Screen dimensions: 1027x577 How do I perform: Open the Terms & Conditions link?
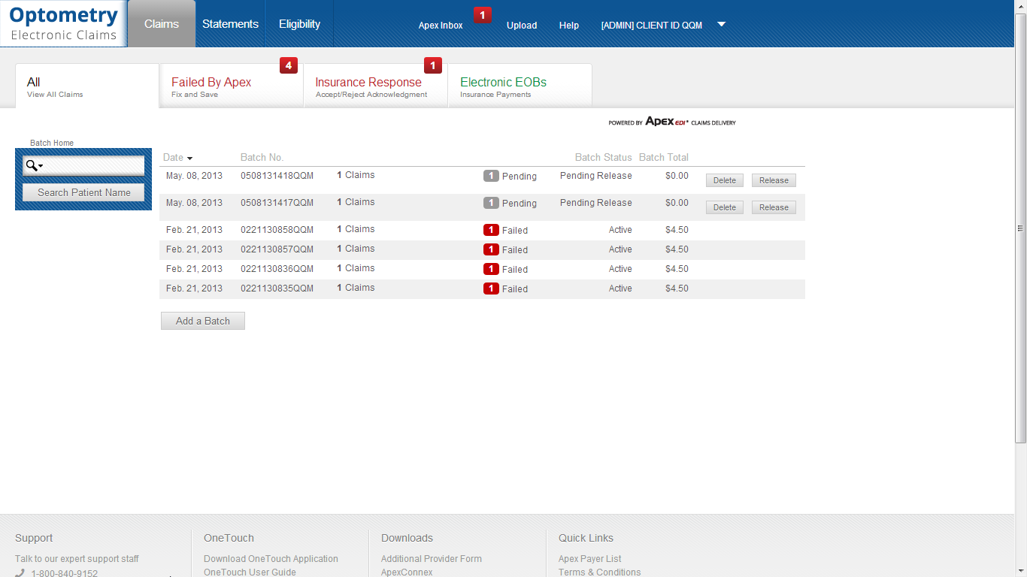pyautogui.click(x=600, y=572)
